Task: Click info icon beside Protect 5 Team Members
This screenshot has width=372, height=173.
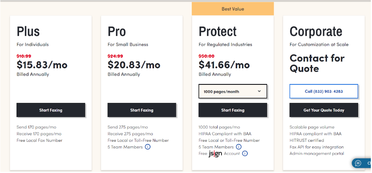Action: pos(238,147)
